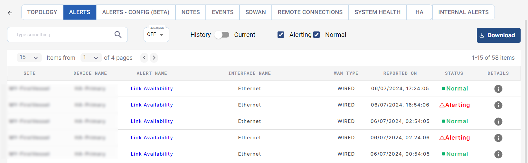This screenshot has width=528, height=163.
Task: Open the System Health tab
Action: click(377, 12)
